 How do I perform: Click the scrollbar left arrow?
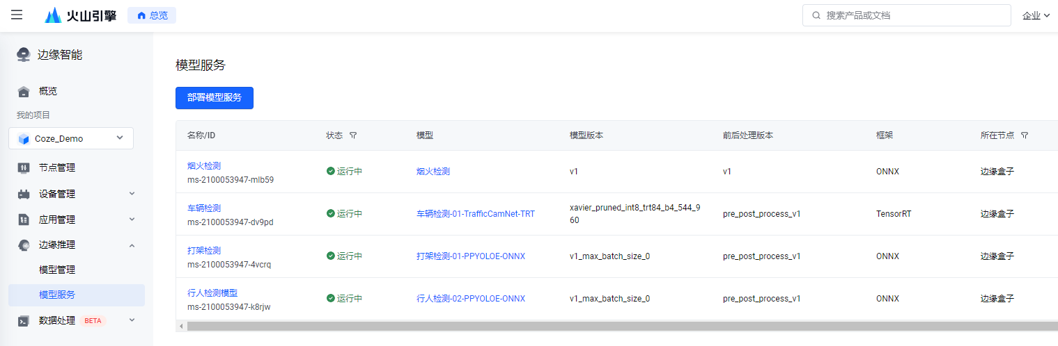pos(181,326)
